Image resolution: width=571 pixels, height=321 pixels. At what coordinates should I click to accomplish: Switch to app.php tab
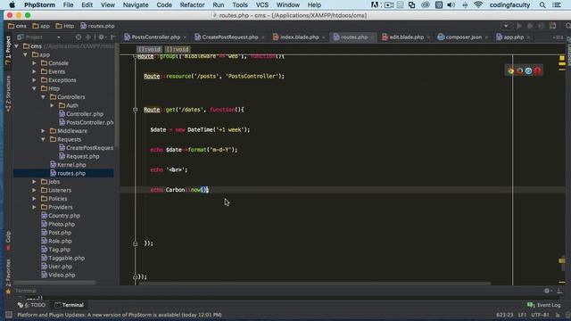point(513,37)
